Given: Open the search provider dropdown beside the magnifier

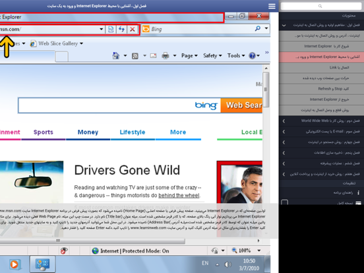Looking at the screenshot, I should coord(266,28).
